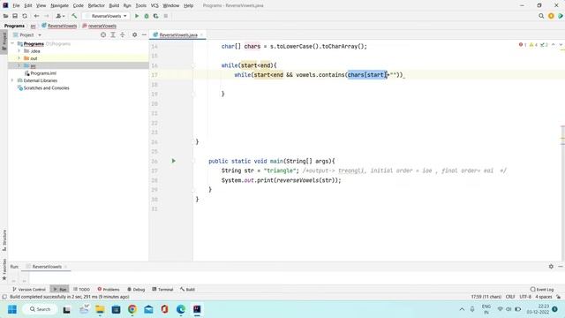The width and height of the screenshot is (565, 318).
Task: Click Expand All icon in Project panel
Action: (x=113, y=34)
